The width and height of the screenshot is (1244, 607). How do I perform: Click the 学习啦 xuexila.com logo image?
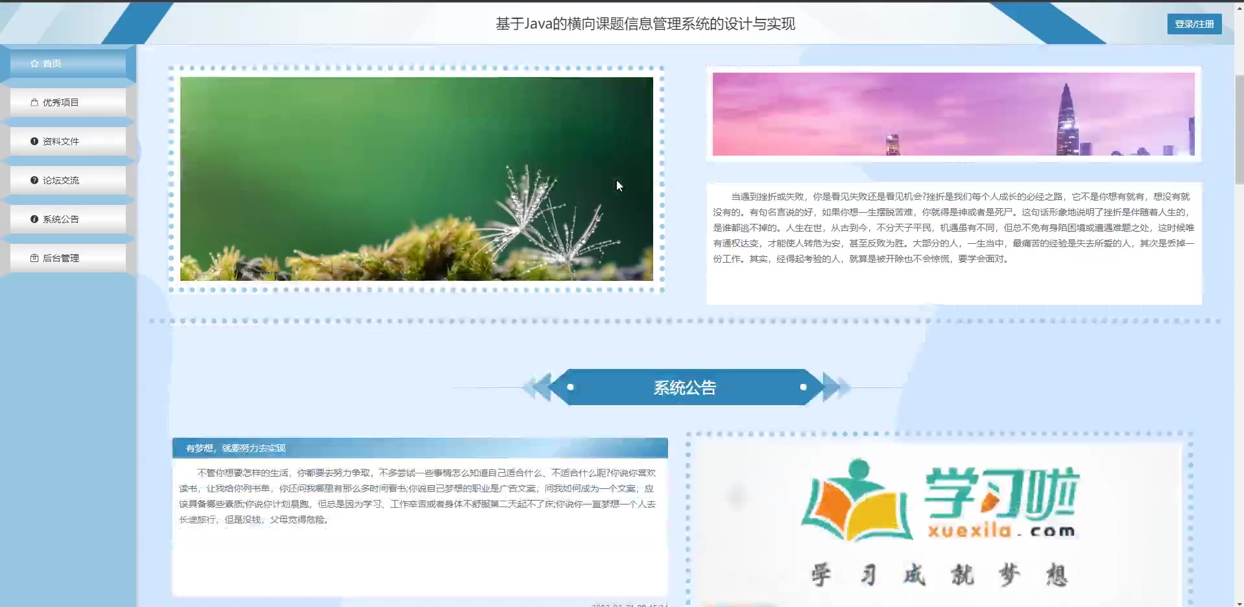click(x=939, y=524)
